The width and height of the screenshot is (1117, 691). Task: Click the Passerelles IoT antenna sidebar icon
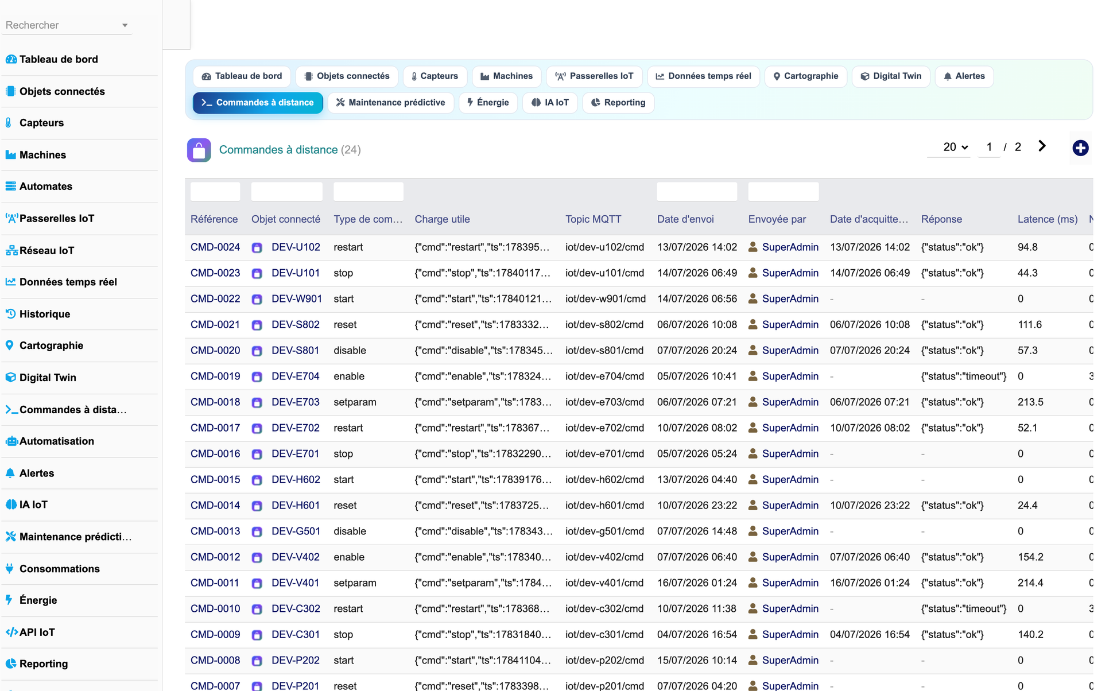[x=11, y=218]
